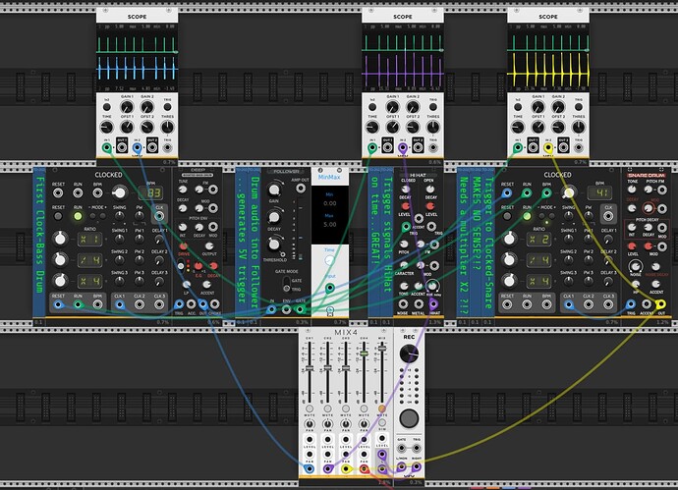This screenshot has width=678, height=490.
Task: Toggle the DIM button on MIX4
Action: pos(382,423)
